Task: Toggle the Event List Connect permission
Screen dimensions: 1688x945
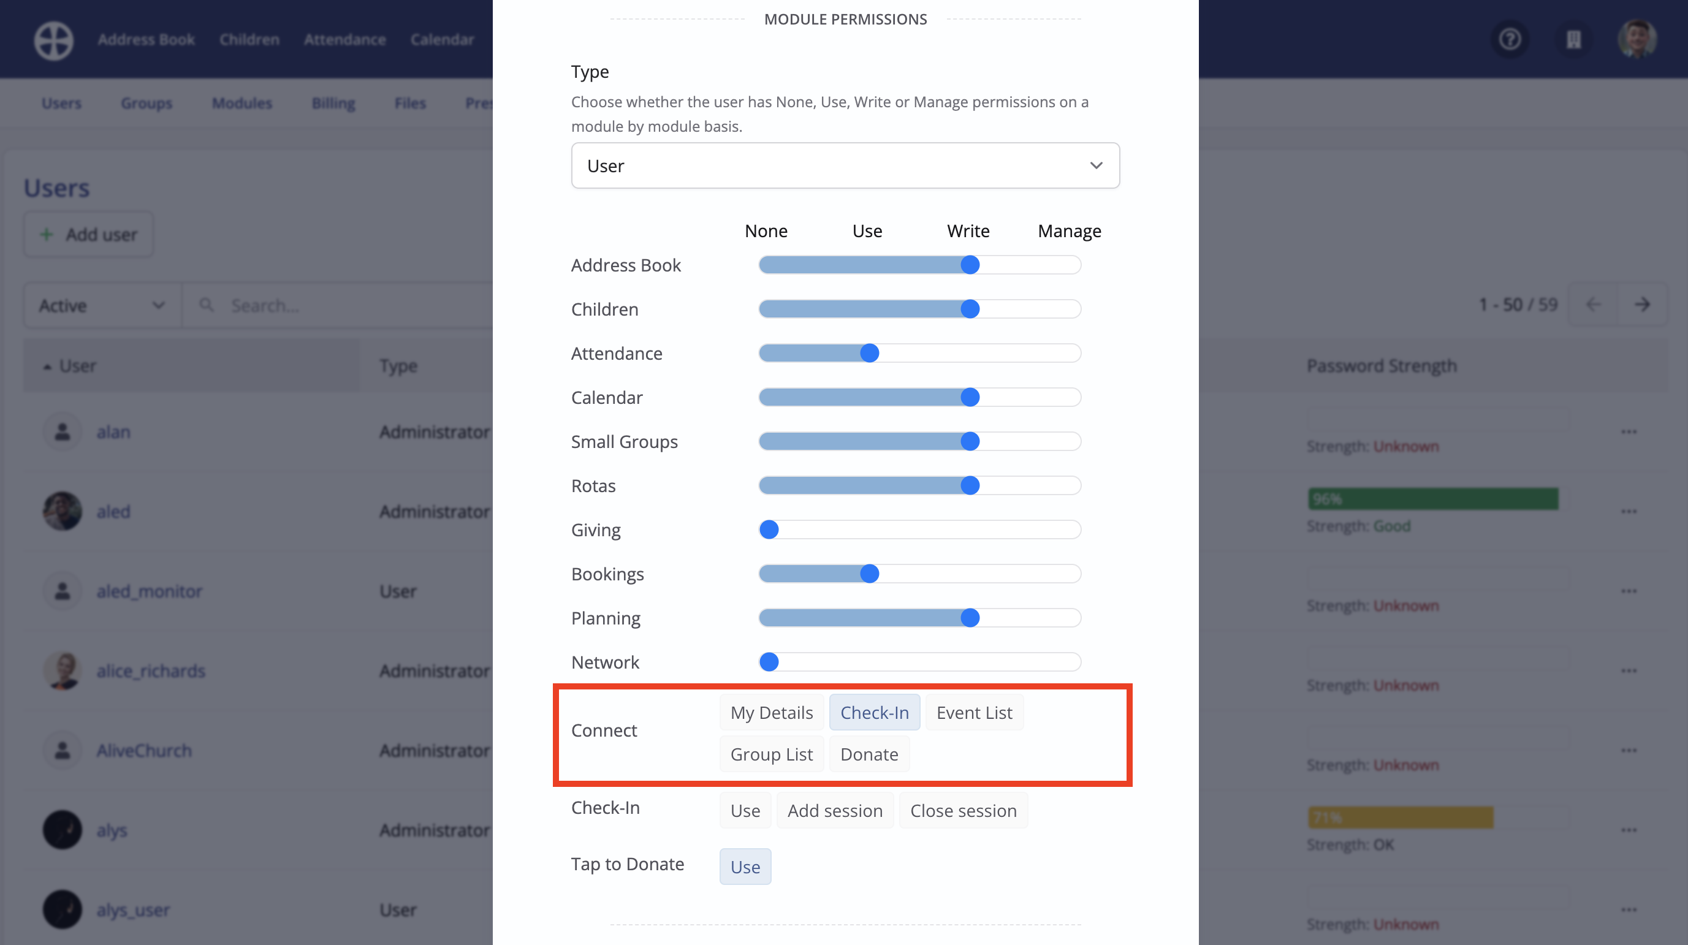Action: 974,712
